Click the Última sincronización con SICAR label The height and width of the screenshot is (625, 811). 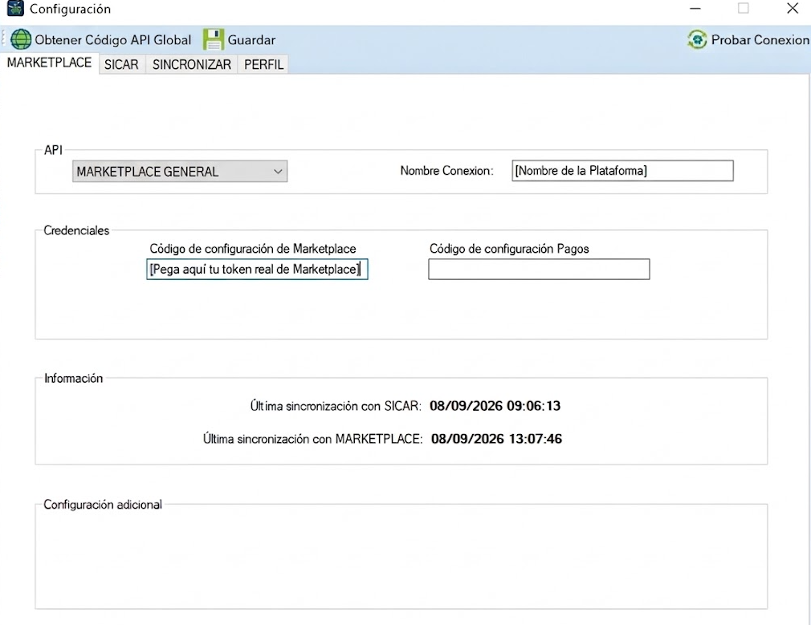pyautogui.click(x=336, y=406)
